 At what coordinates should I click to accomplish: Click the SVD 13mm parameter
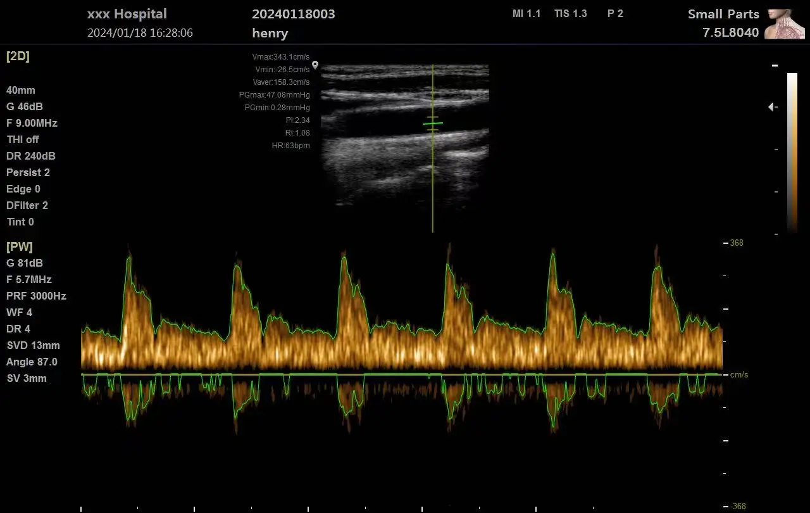[x=33, y=346]
